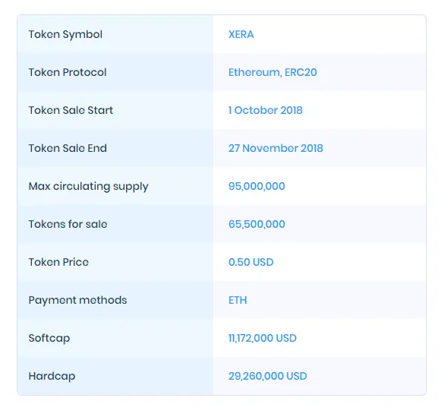Click the XERA token symbol value
Screen dimensions: 441x407
241,34
